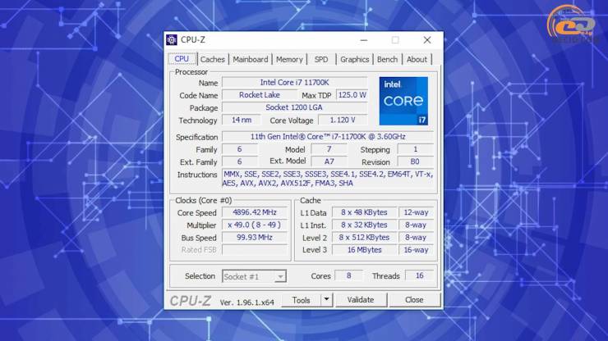The image size is (608, 341).
Task: Click the Level 2 value 8 x 512 KBytes
Action: coord(365,237)
